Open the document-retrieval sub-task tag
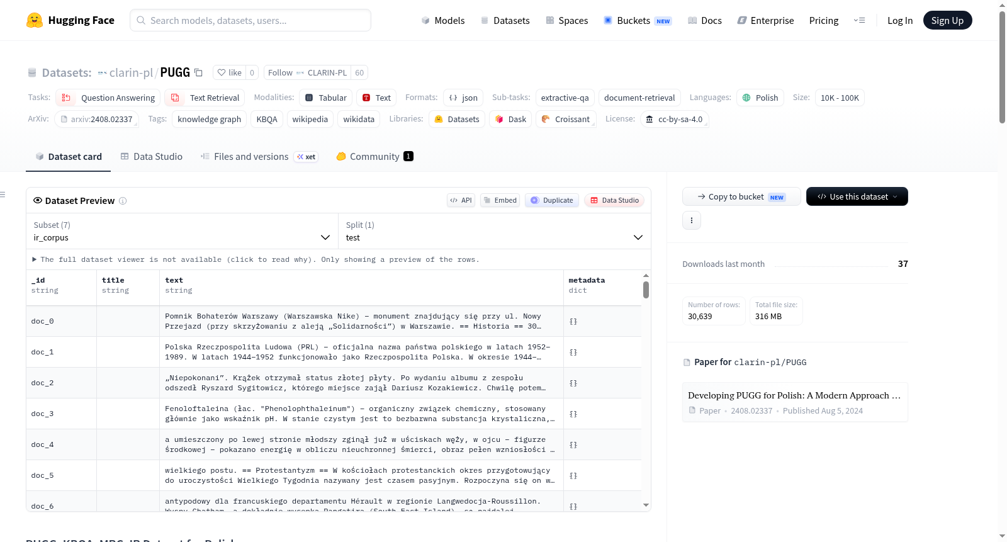Screen dimensions: 1007x542 (639, 98)
